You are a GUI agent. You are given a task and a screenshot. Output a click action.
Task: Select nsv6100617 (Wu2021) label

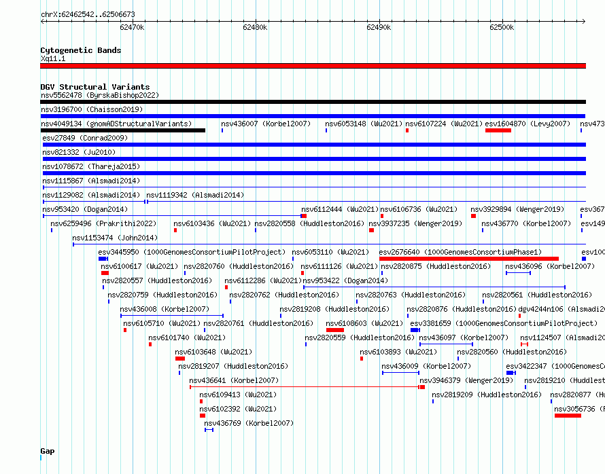point(139,266)
